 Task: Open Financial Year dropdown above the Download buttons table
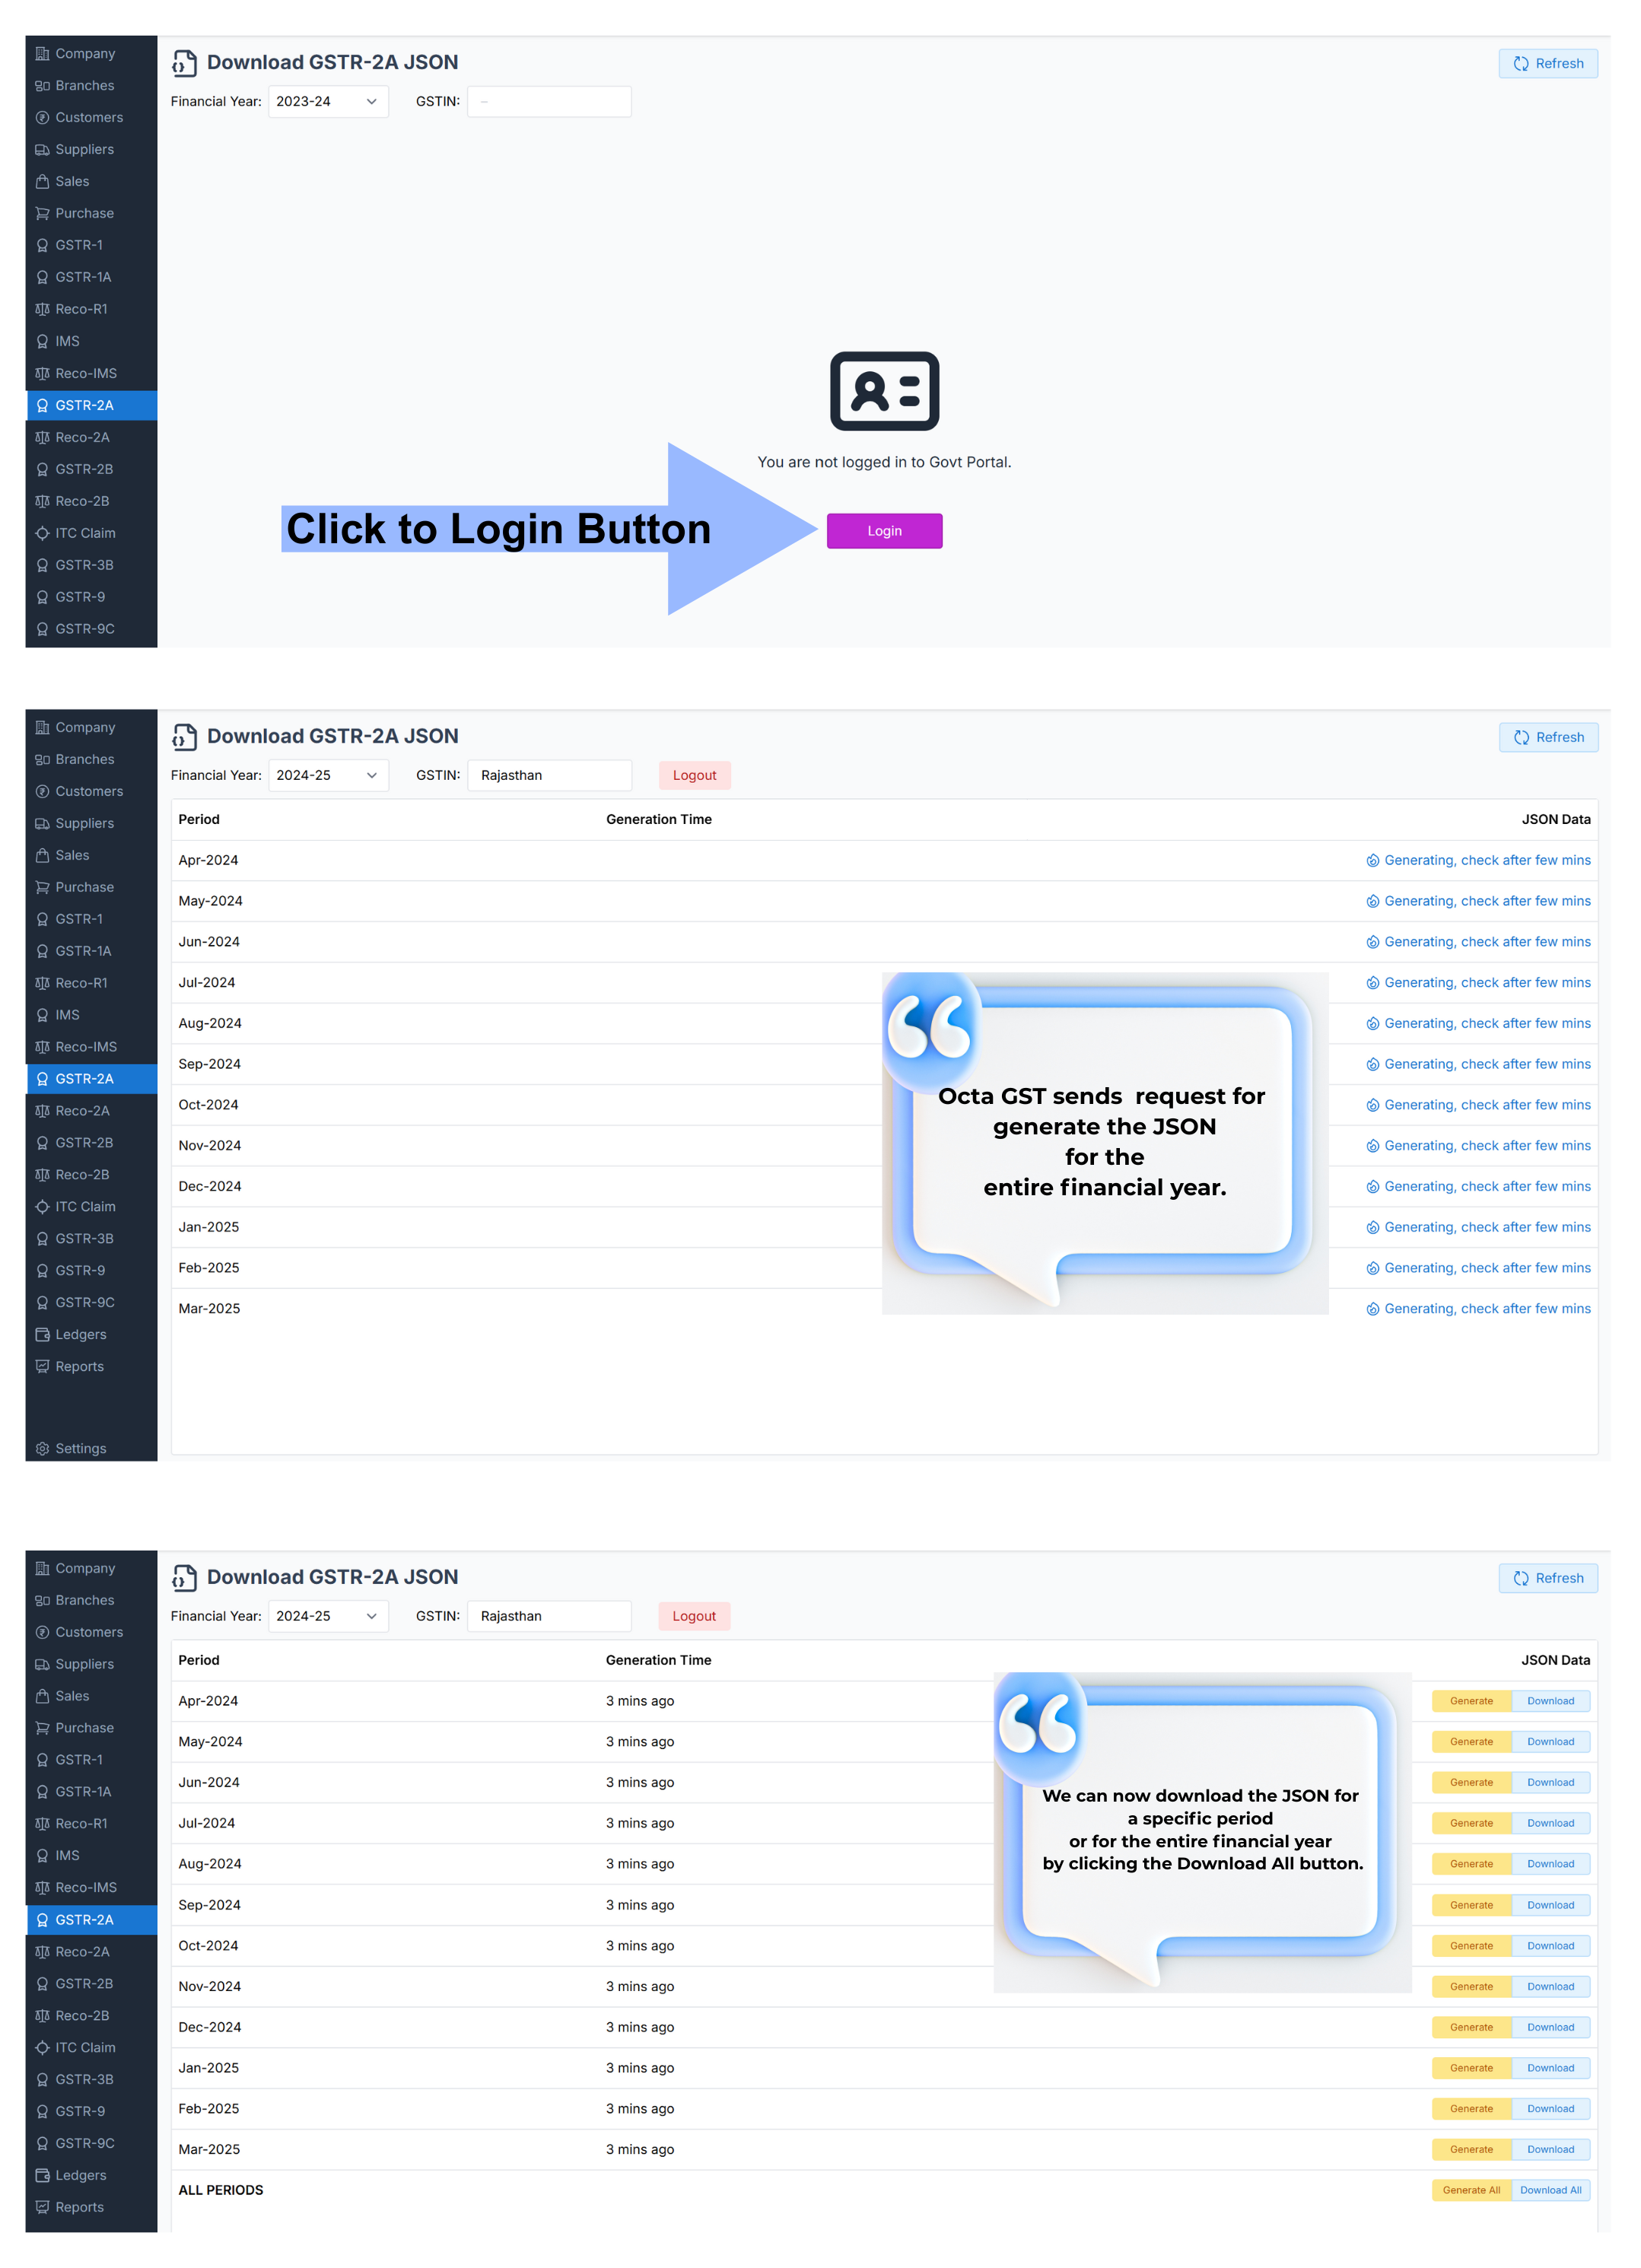click(327, 1616)
